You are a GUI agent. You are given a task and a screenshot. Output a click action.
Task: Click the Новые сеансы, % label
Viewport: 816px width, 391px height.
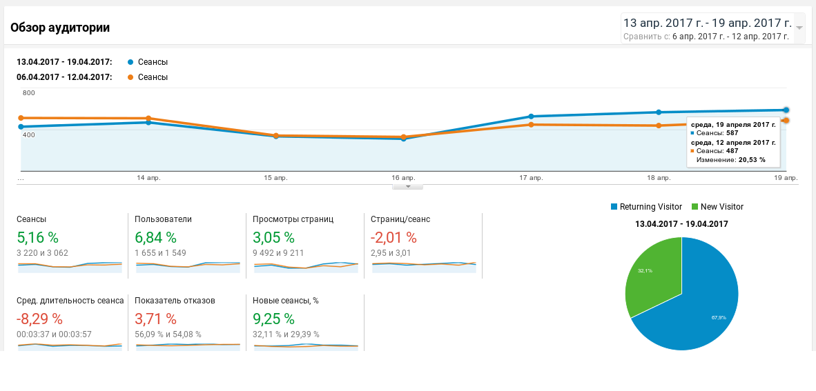click(x=285, y=301)
